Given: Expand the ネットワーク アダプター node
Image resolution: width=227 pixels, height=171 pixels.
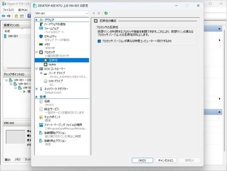Looking at the screenshot, I should click(37, 89).
